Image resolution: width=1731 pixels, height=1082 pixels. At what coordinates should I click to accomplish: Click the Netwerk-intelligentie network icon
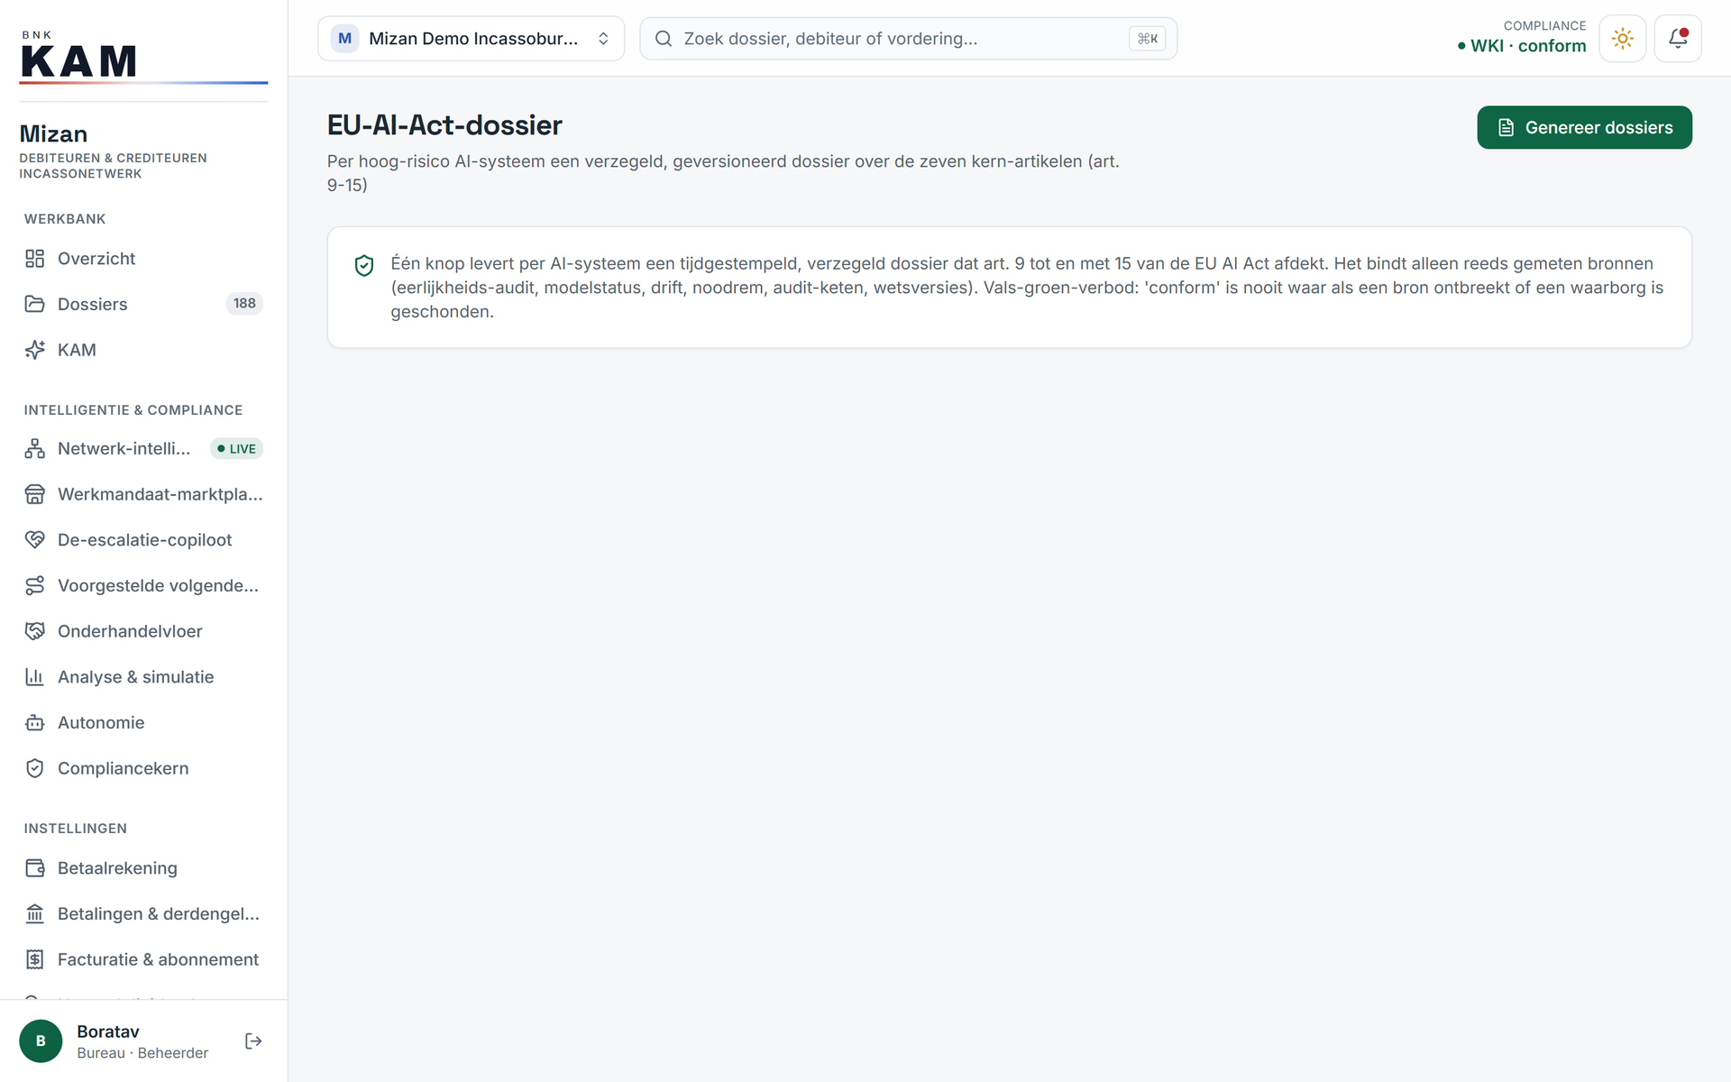pos(34,448)
